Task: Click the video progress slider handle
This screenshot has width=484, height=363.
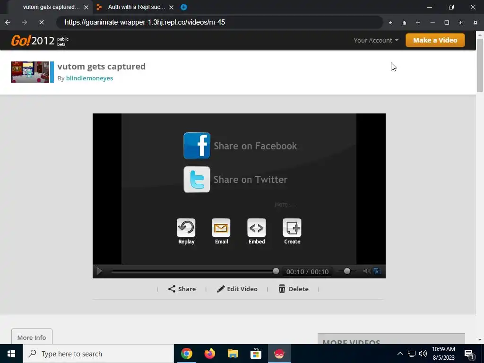Action: point(276,271)
